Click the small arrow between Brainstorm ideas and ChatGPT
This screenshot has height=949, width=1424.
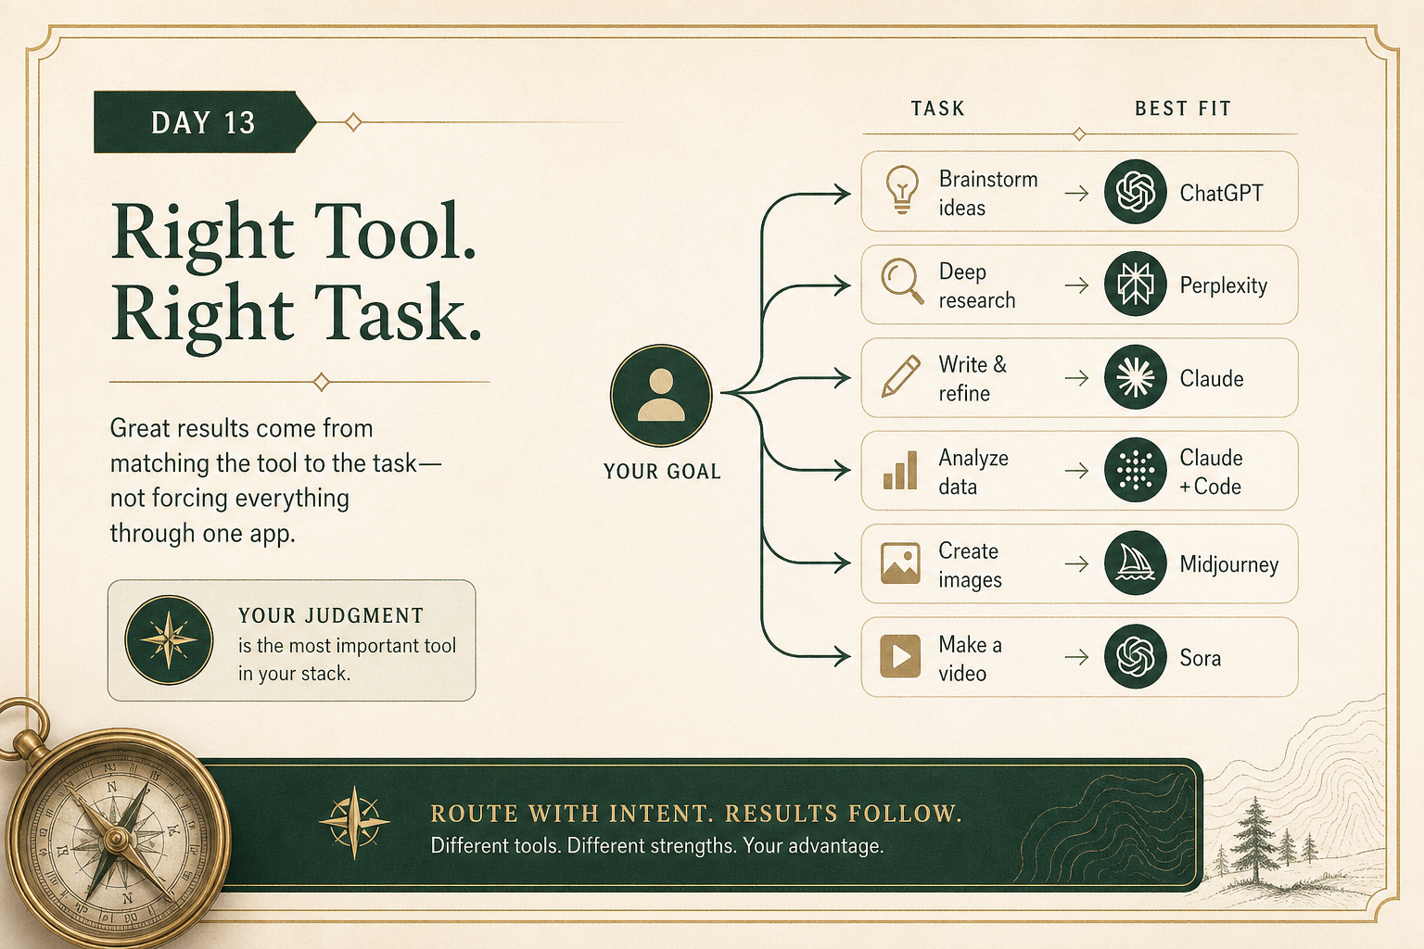click(1076, 193)
